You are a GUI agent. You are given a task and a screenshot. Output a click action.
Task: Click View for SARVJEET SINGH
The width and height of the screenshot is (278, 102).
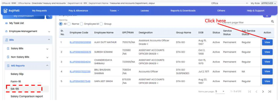tap(267, 81)
